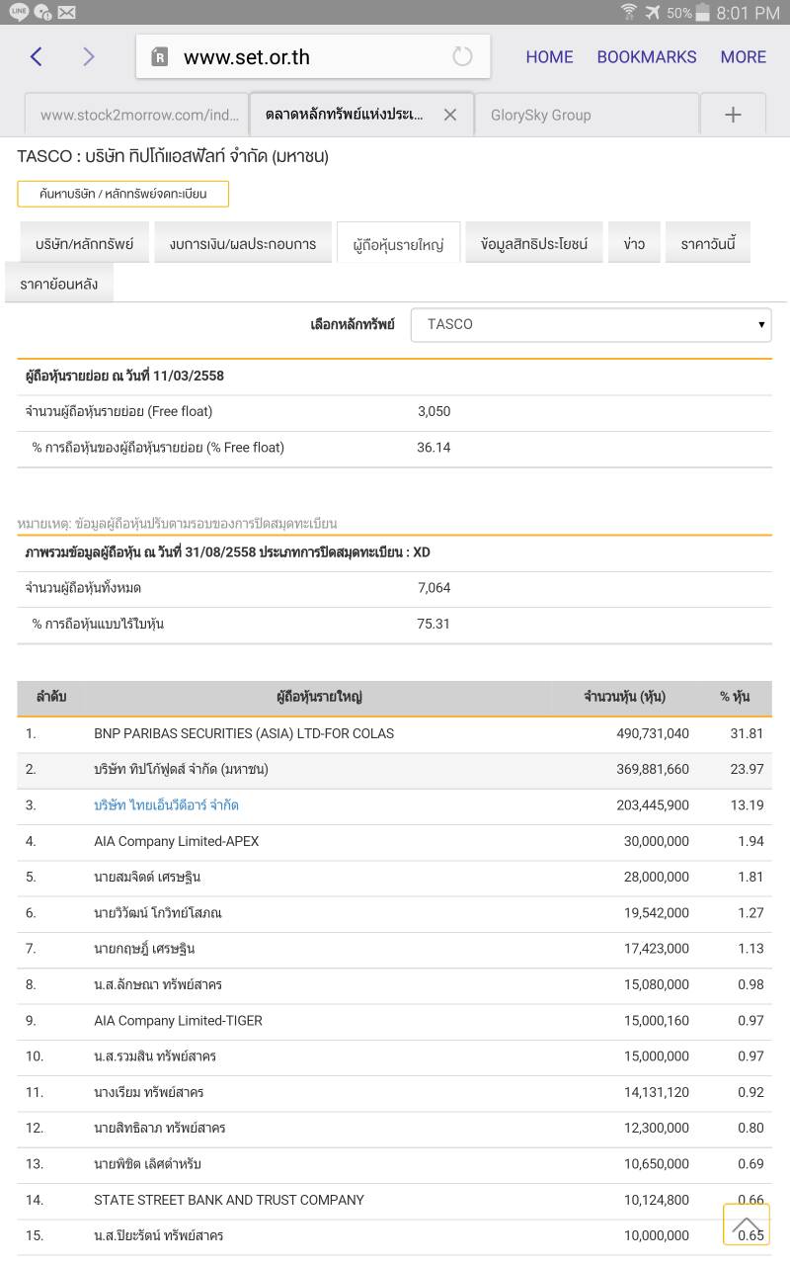
Task: Select บริษัท ทิปโก้ฟูดส์ จำกัด (มหาชน) row
Action: 394,769
